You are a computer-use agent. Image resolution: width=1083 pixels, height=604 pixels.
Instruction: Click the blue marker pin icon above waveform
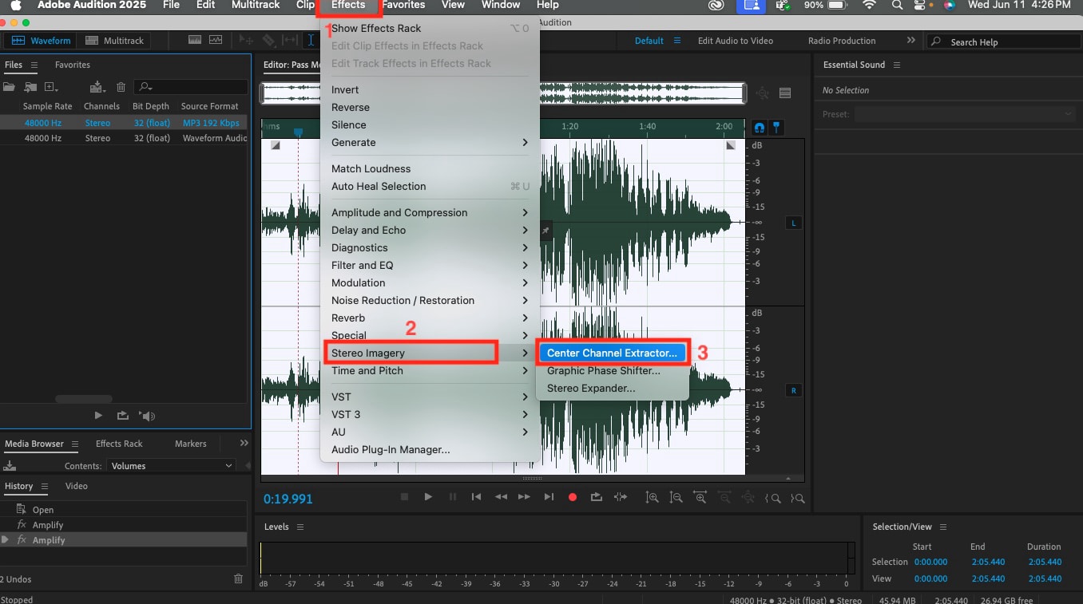tap(776, 127)
